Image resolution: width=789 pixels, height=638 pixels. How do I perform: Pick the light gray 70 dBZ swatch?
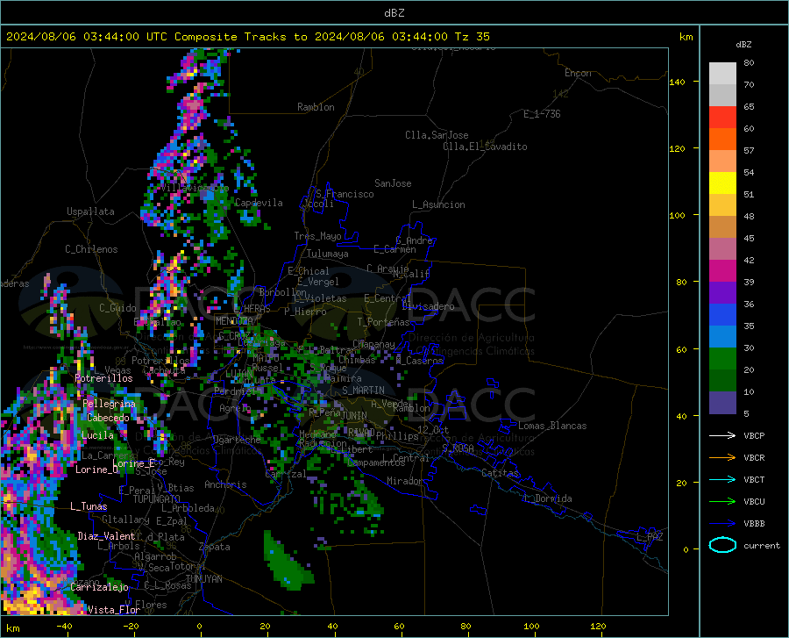[x=722, y=74]
